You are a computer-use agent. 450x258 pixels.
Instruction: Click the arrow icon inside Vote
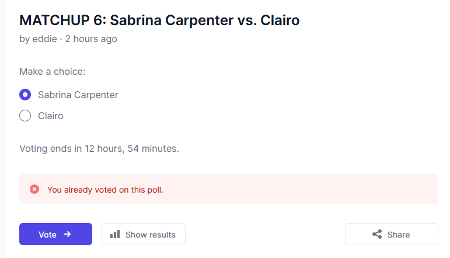[x=67, y=234]
